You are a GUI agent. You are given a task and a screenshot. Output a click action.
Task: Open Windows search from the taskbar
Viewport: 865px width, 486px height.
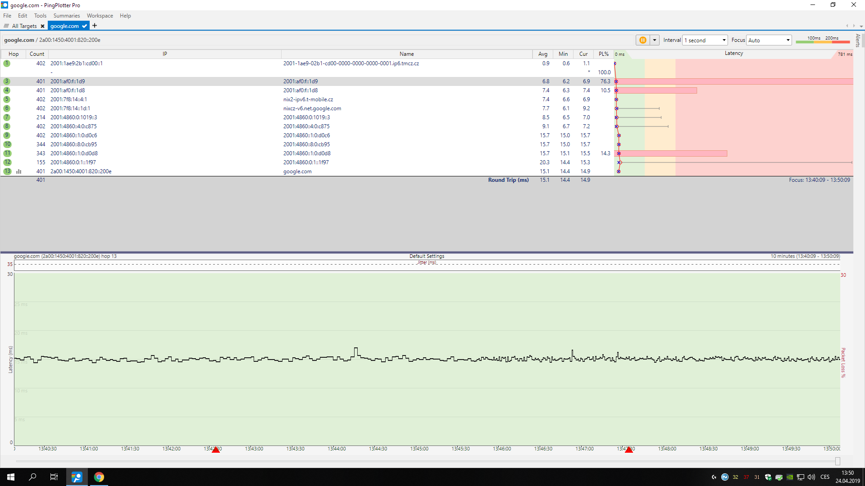pyautogui.click(x=32, y=477)
